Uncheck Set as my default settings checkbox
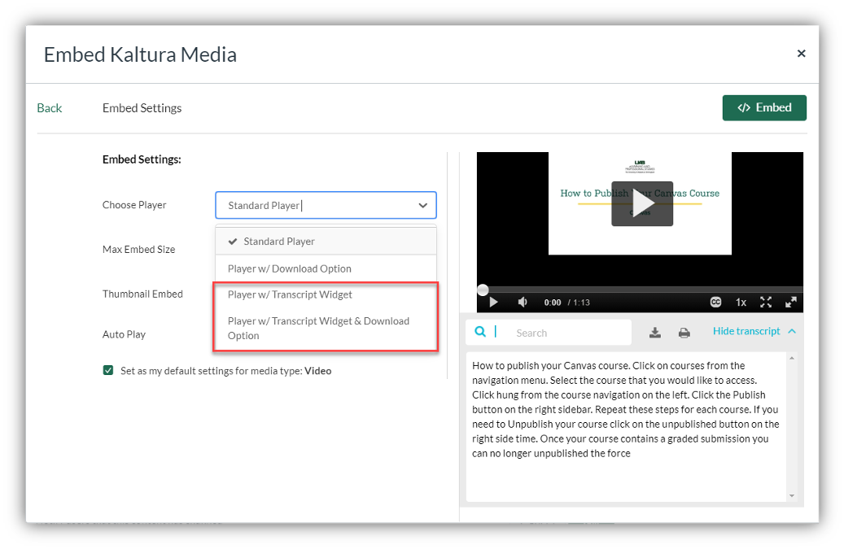This screenshot has width=844, height=549. (x=108, y=371)
